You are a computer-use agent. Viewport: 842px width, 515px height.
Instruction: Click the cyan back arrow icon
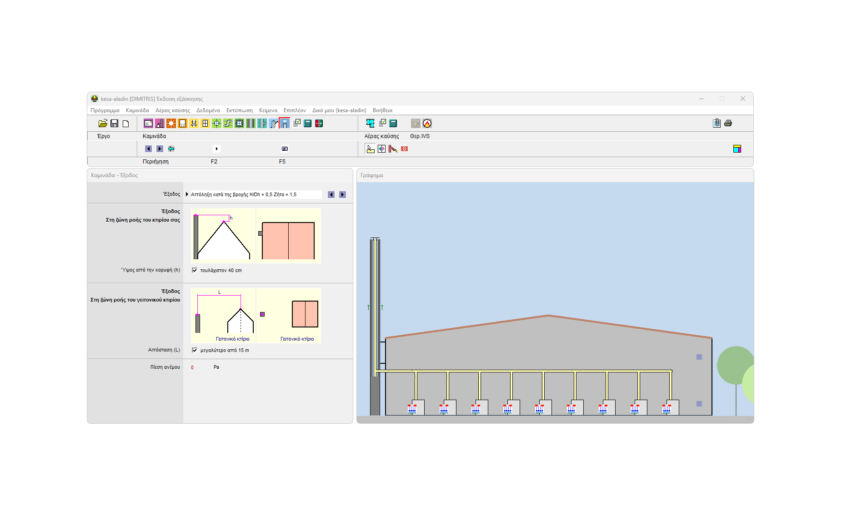click(x=171, y=149)
